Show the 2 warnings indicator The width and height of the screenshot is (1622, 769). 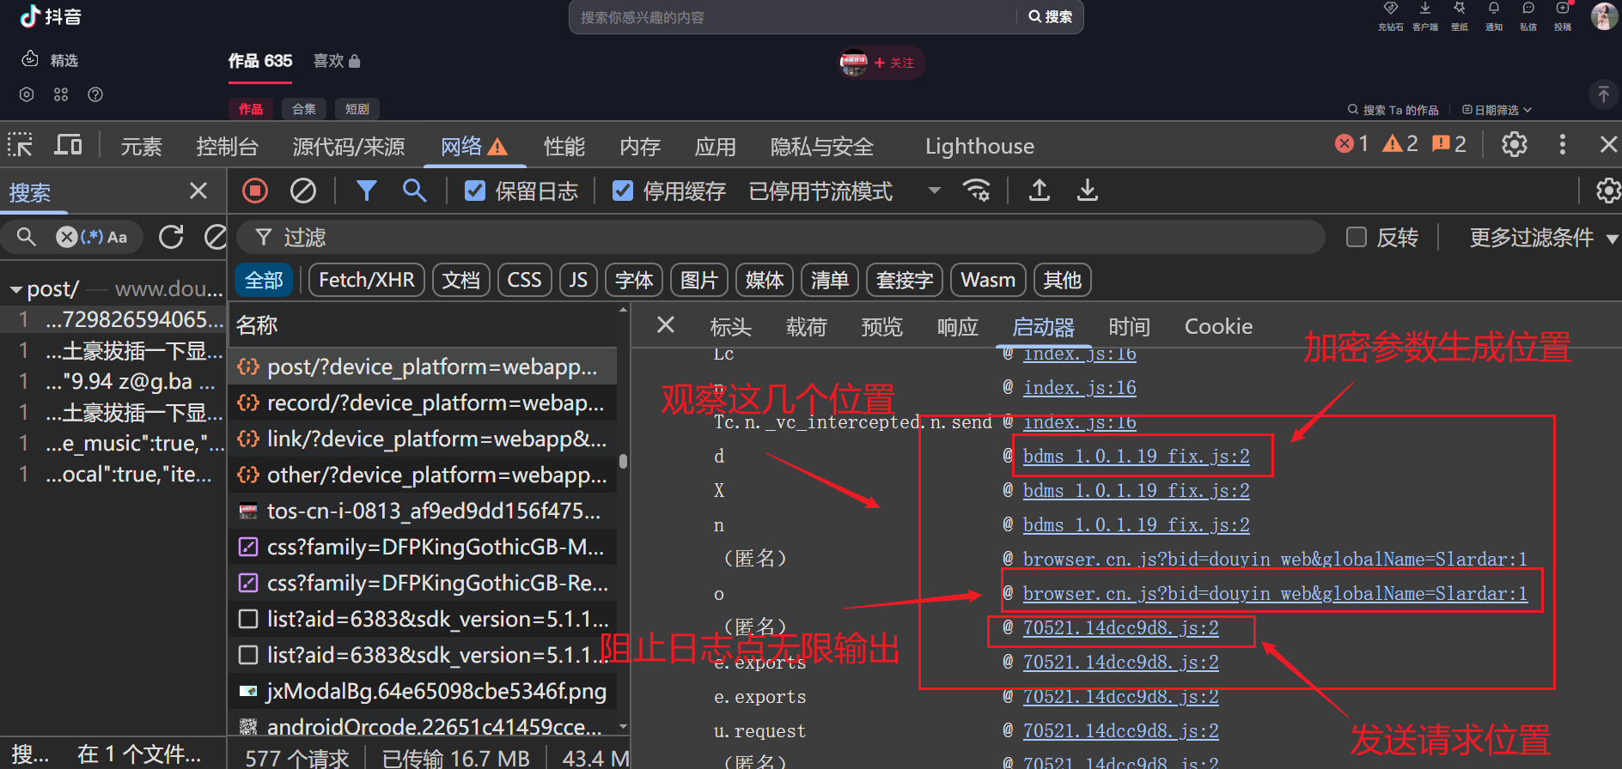click(1400, 144)
